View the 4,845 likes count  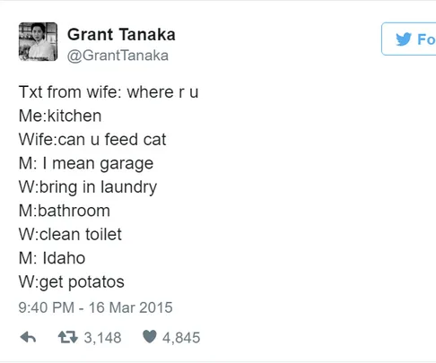181,338
